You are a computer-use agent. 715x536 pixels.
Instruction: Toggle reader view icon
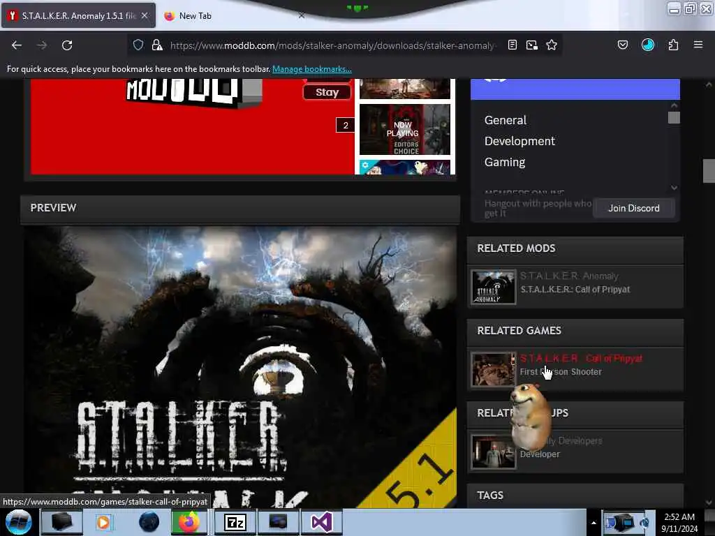click(512, 45)
